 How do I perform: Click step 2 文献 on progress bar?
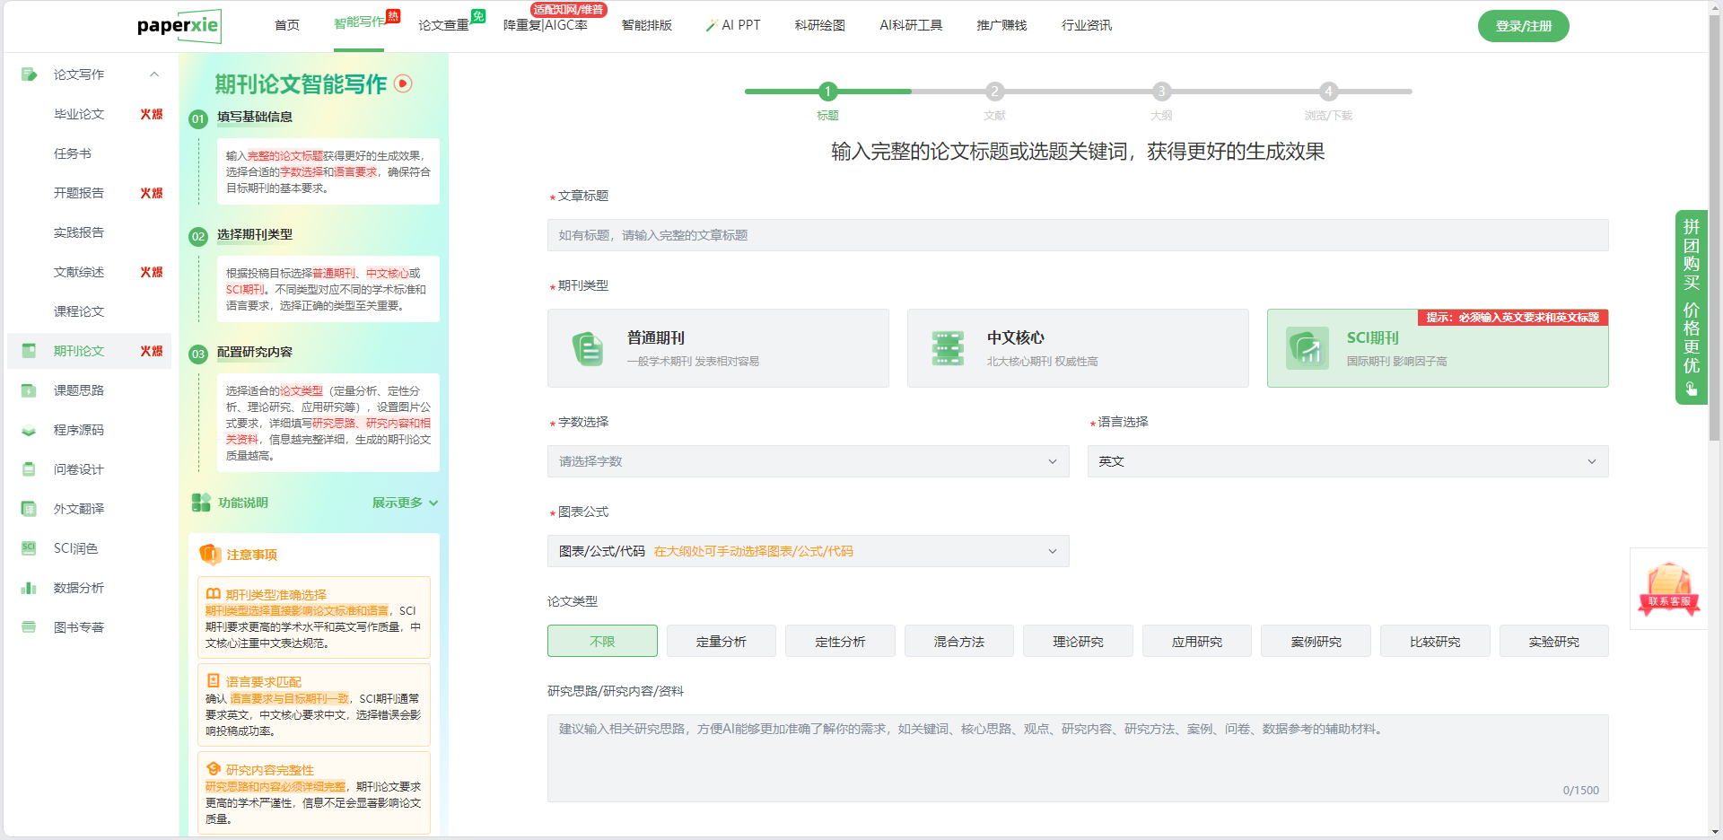pyautogui.click(x=994, y=92)
